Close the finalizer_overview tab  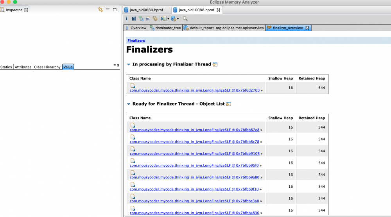pyautogui.click(x=307, y=28)
